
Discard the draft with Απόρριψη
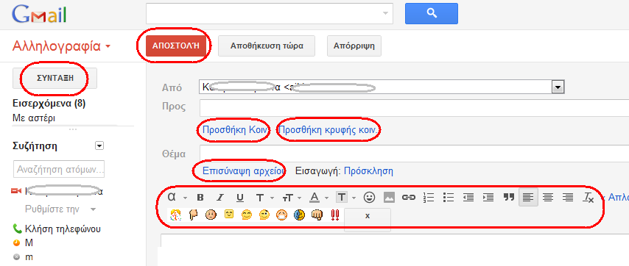pyautogui.click(x=354, y=46)
